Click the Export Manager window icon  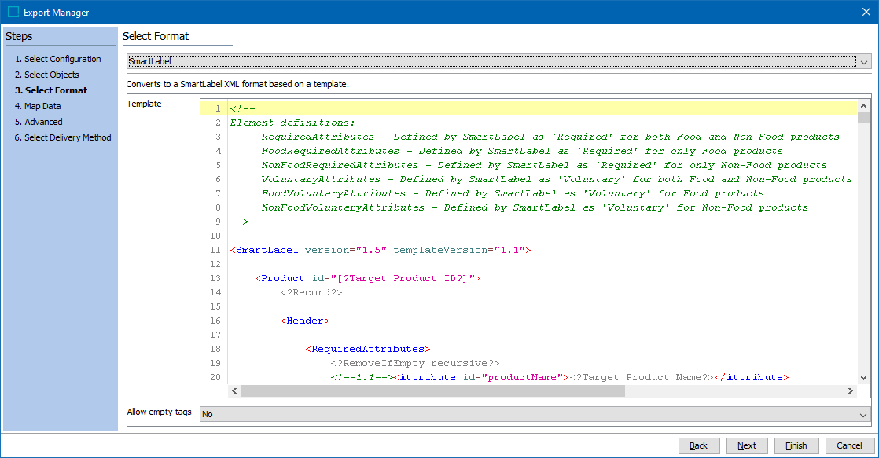point(13,12)
